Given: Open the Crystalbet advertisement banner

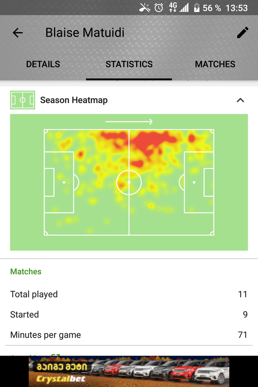Looking at the screenshot, I should tap(129, 371).
